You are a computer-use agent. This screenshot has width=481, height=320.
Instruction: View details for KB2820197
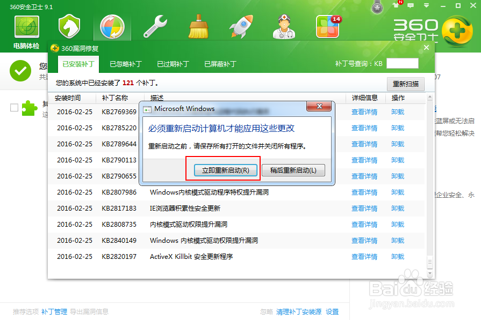[364, 256]
